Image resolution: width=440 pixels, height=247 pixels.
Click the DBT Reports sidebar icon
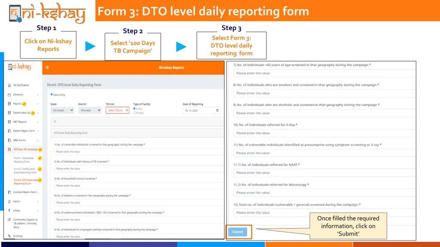[x=9, y=122]
